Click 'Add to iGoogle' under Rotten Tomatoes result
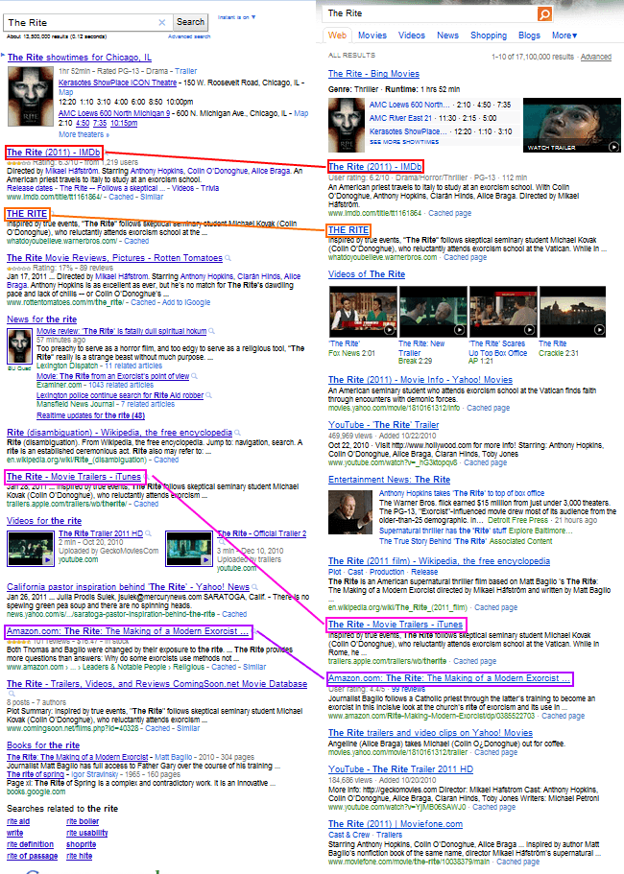This screenshot has width=624, height=874. pos(185,302)
